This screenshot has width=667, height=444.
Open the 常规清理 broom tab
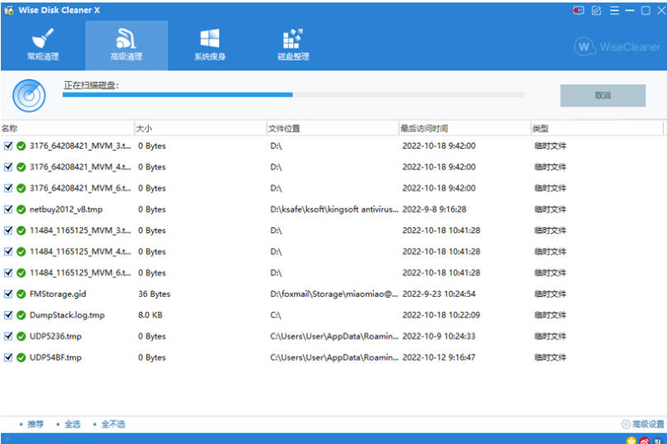coord(43,45)
